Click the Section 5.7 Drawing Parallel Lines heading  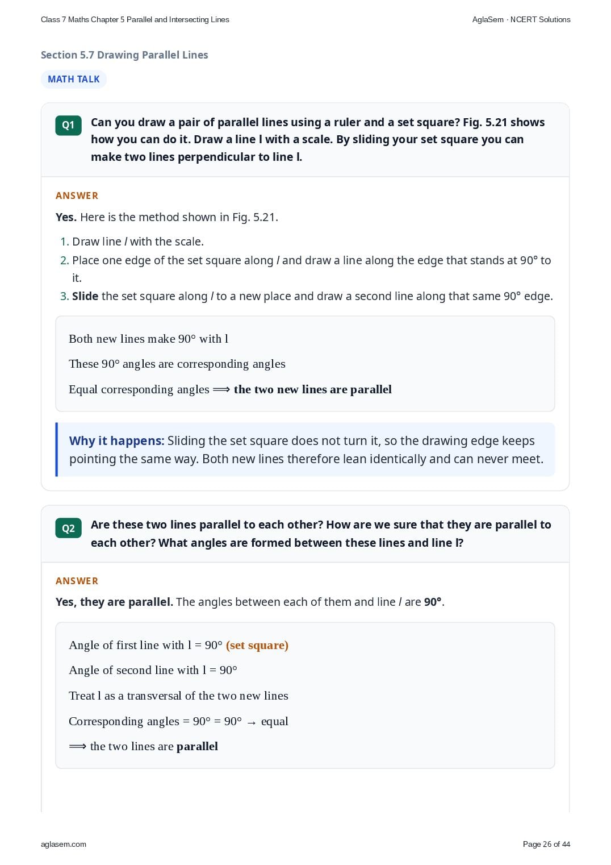pos(124,55)
